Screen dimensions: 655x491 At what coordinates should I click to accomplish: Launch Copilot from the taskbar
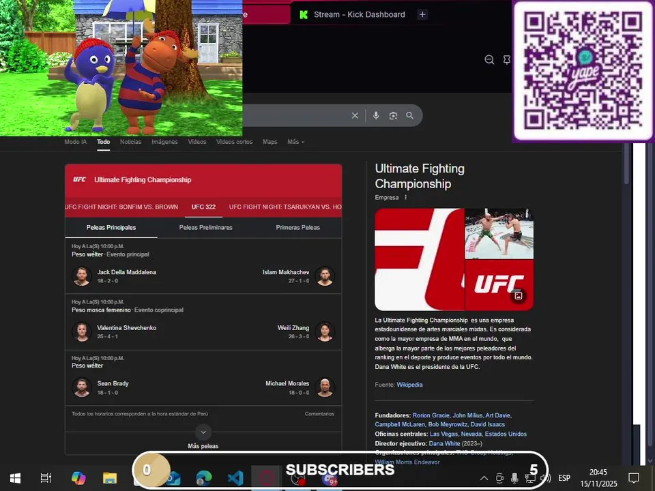click(78, 478)
